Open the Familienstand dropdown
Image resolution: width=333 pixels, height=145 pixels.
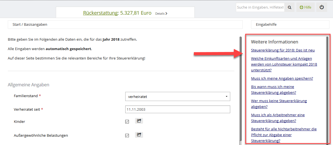(177, 97)
